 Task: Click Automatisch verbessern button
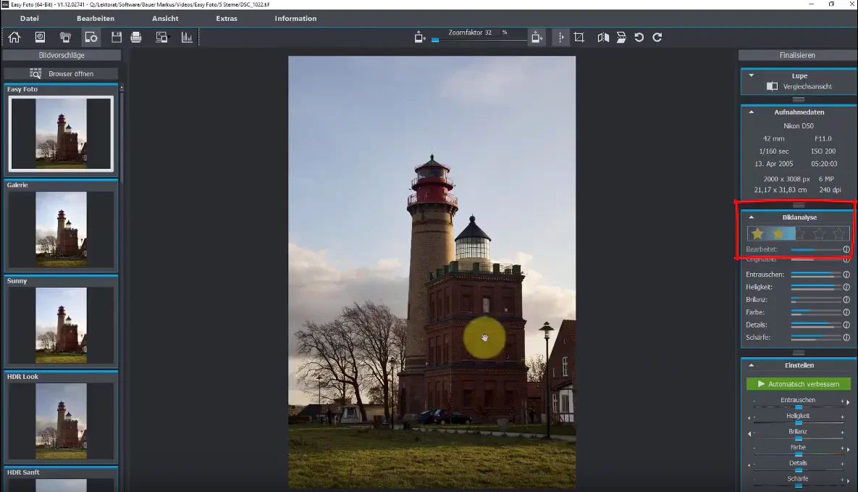pyautogui.click(x=799, y=384)
